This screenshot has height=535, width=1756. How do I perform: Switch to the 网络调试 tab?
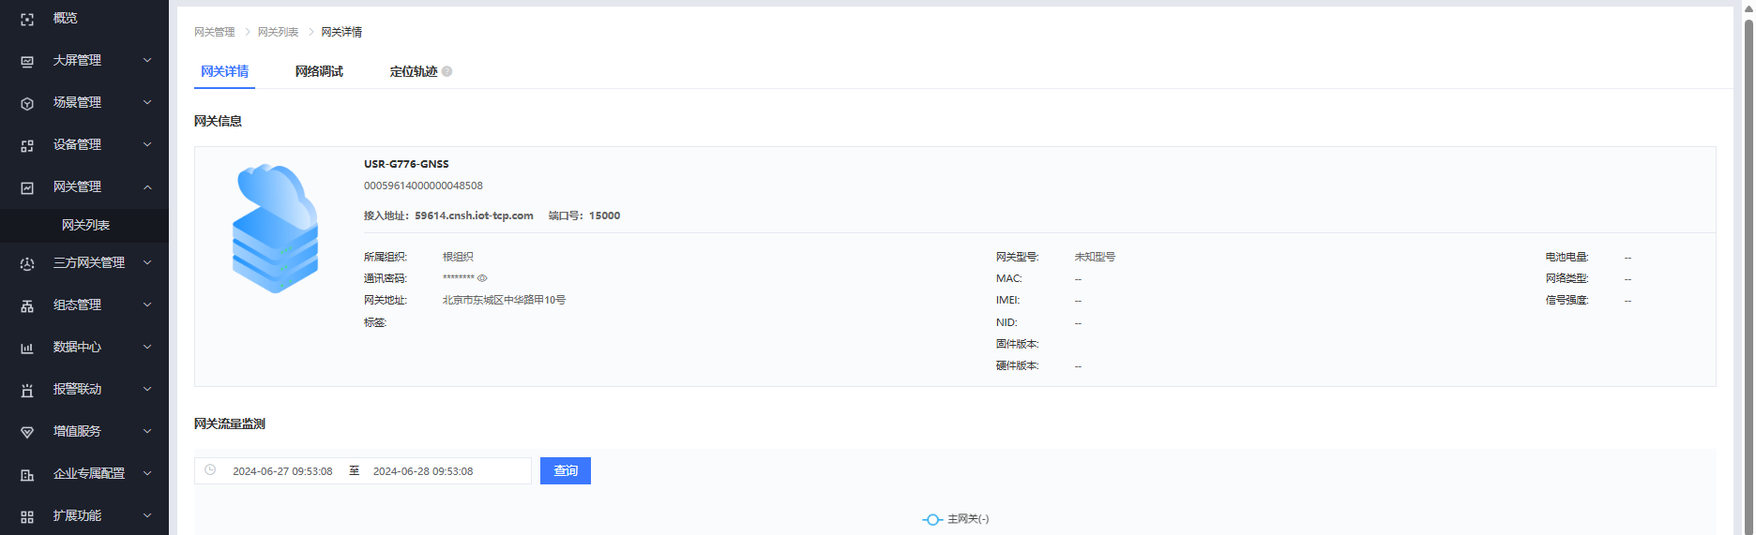click(319, 71)
